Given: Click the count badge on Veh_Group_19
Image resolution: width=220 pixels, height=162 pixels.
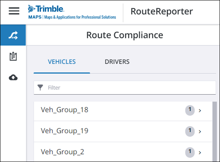Looking at the screenshot, I should [x=190, y=131].
